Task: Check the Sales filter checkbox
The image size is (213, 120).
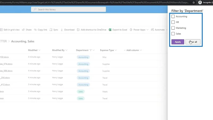Action: click(173, 34)
